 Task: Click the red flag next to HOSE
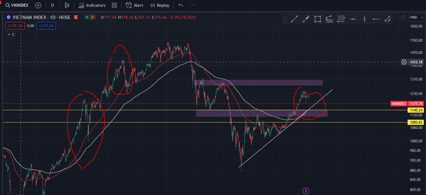tap(76, 17)
